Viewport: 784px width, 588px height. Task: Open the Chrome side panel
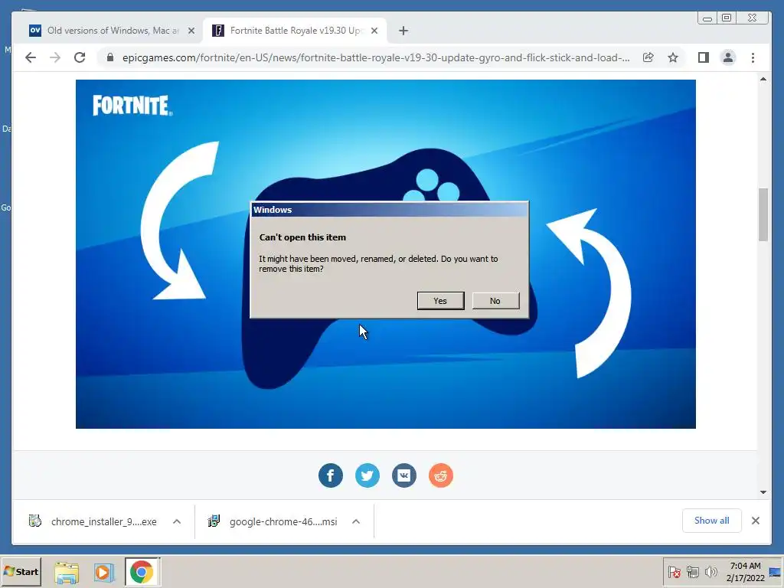point(704,57)
